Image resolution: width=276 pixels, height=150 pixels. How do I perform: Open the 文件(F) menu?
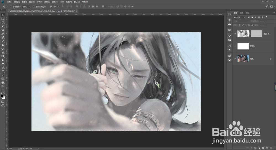pos(9,2)
